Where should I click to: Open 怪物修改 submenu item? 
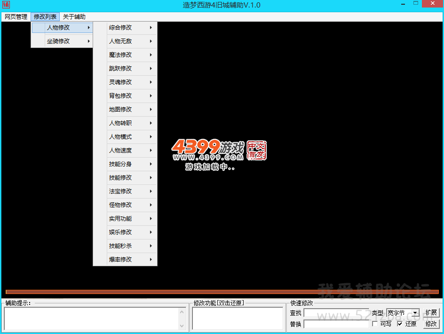125,205
